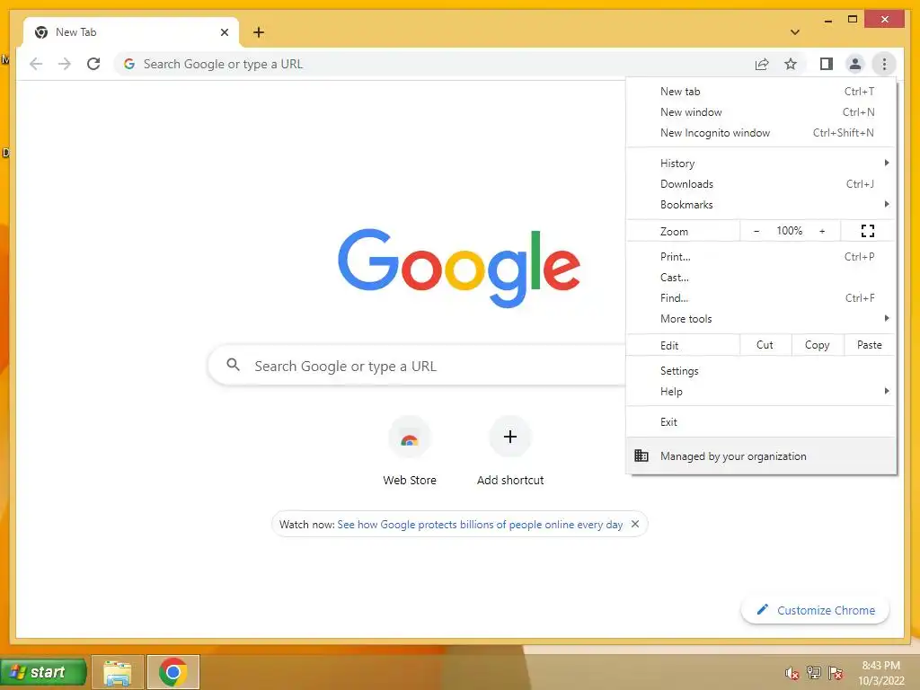Screen dimensions: 920x690
Task: Open a New Incognito window
Action: point(761,133)
